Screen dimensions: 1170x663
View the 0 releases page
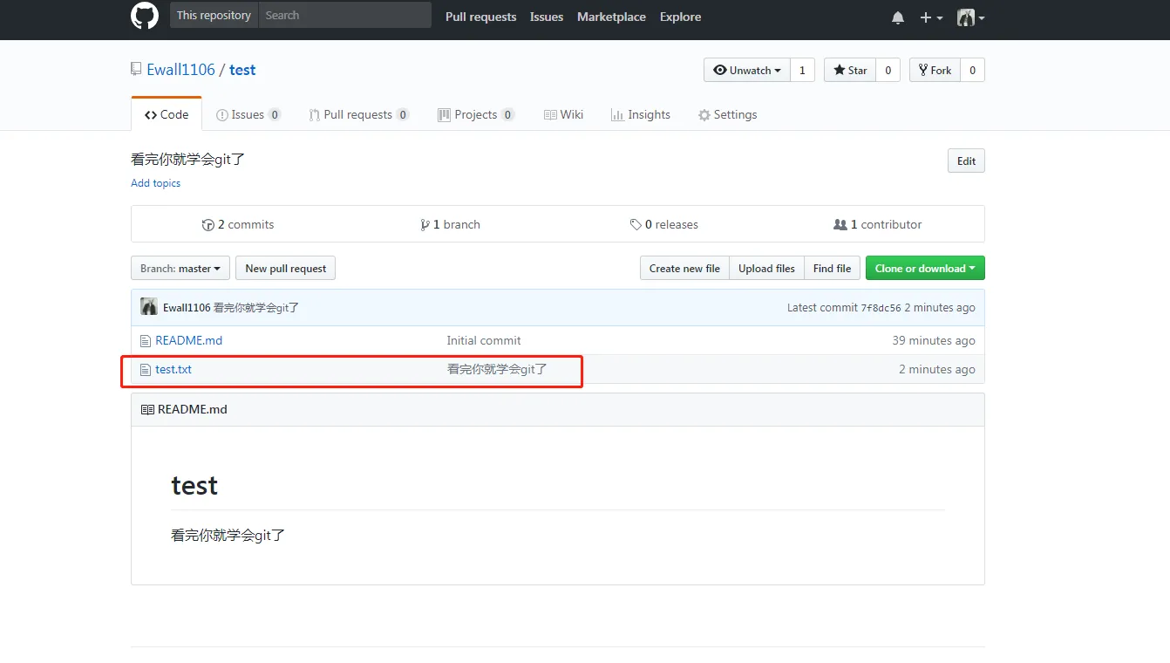[664, 224]
